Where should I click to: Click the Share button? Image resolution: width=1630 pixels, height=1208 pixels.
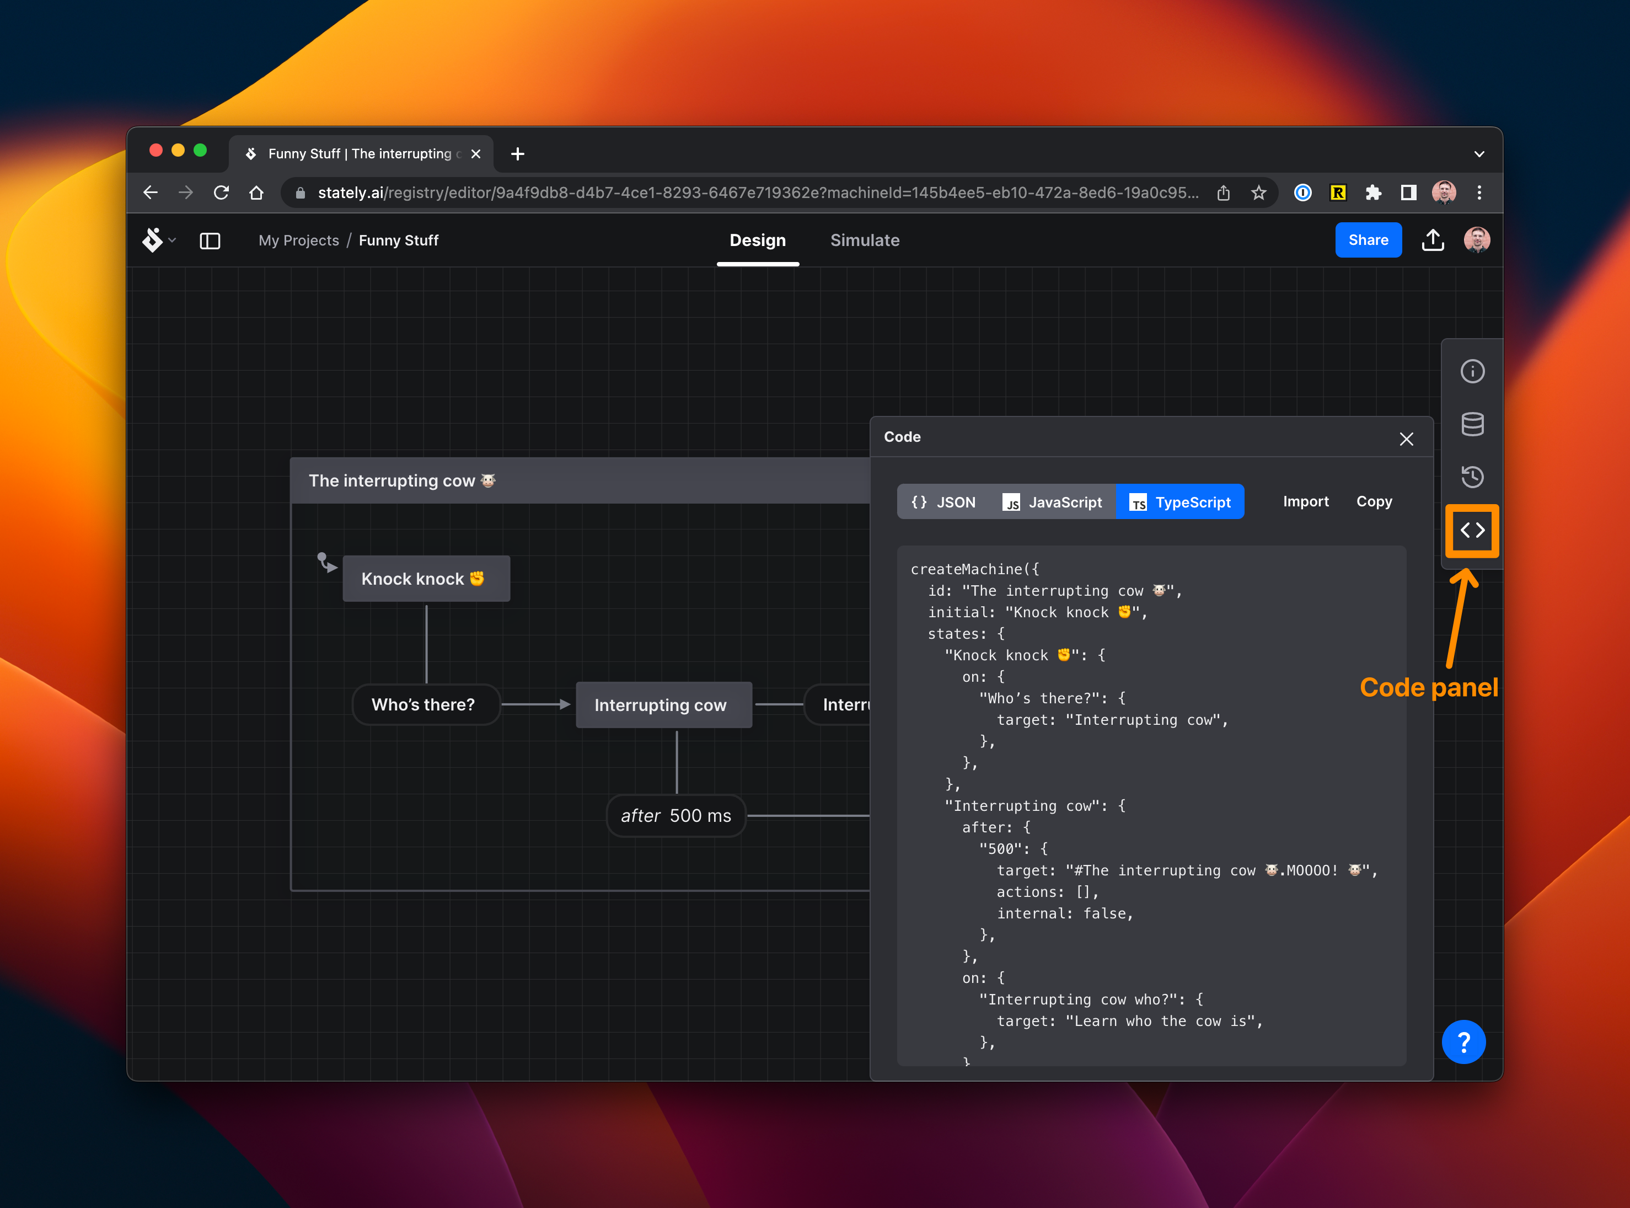(x=1368, y=240)
